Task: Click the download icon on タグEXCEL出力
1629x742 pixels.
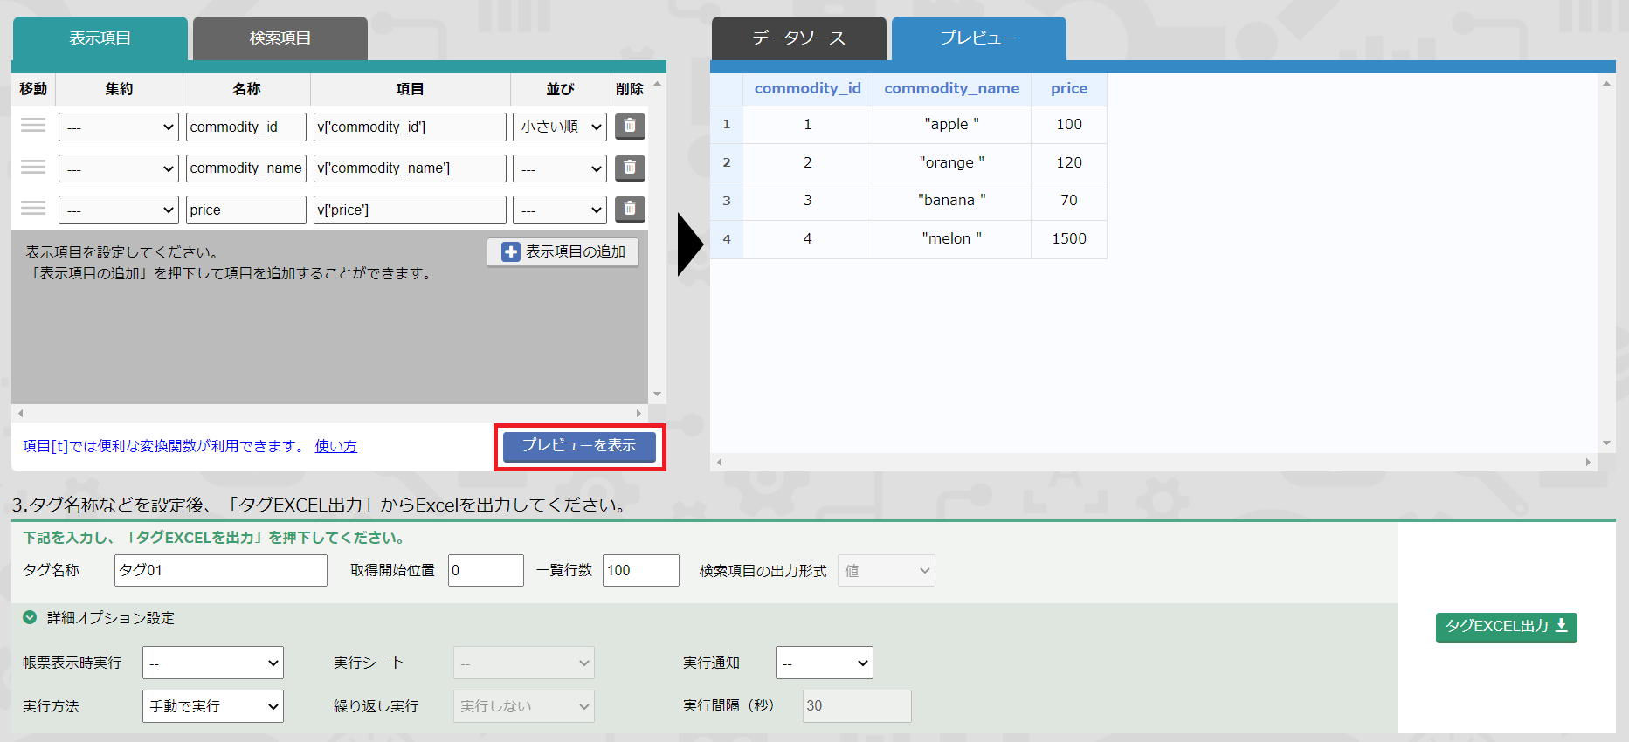Action: [x=1562, y=626]
